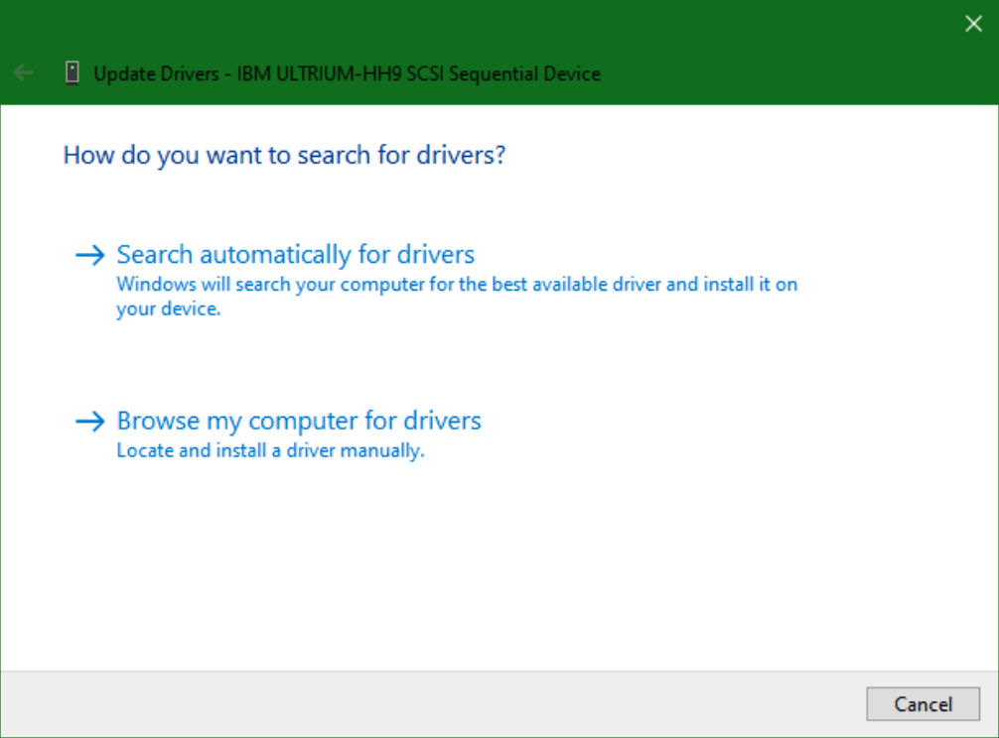Click the tape device icon beside Update Drivers

click(71, 73)
